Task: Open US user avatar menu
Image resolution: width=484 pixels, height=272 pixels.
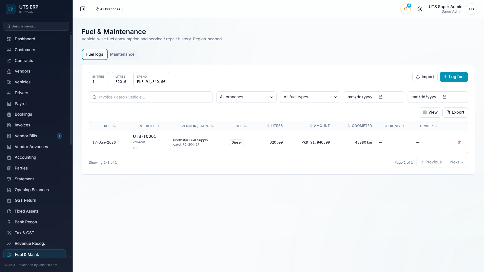Action: click(x=471, y=9)
